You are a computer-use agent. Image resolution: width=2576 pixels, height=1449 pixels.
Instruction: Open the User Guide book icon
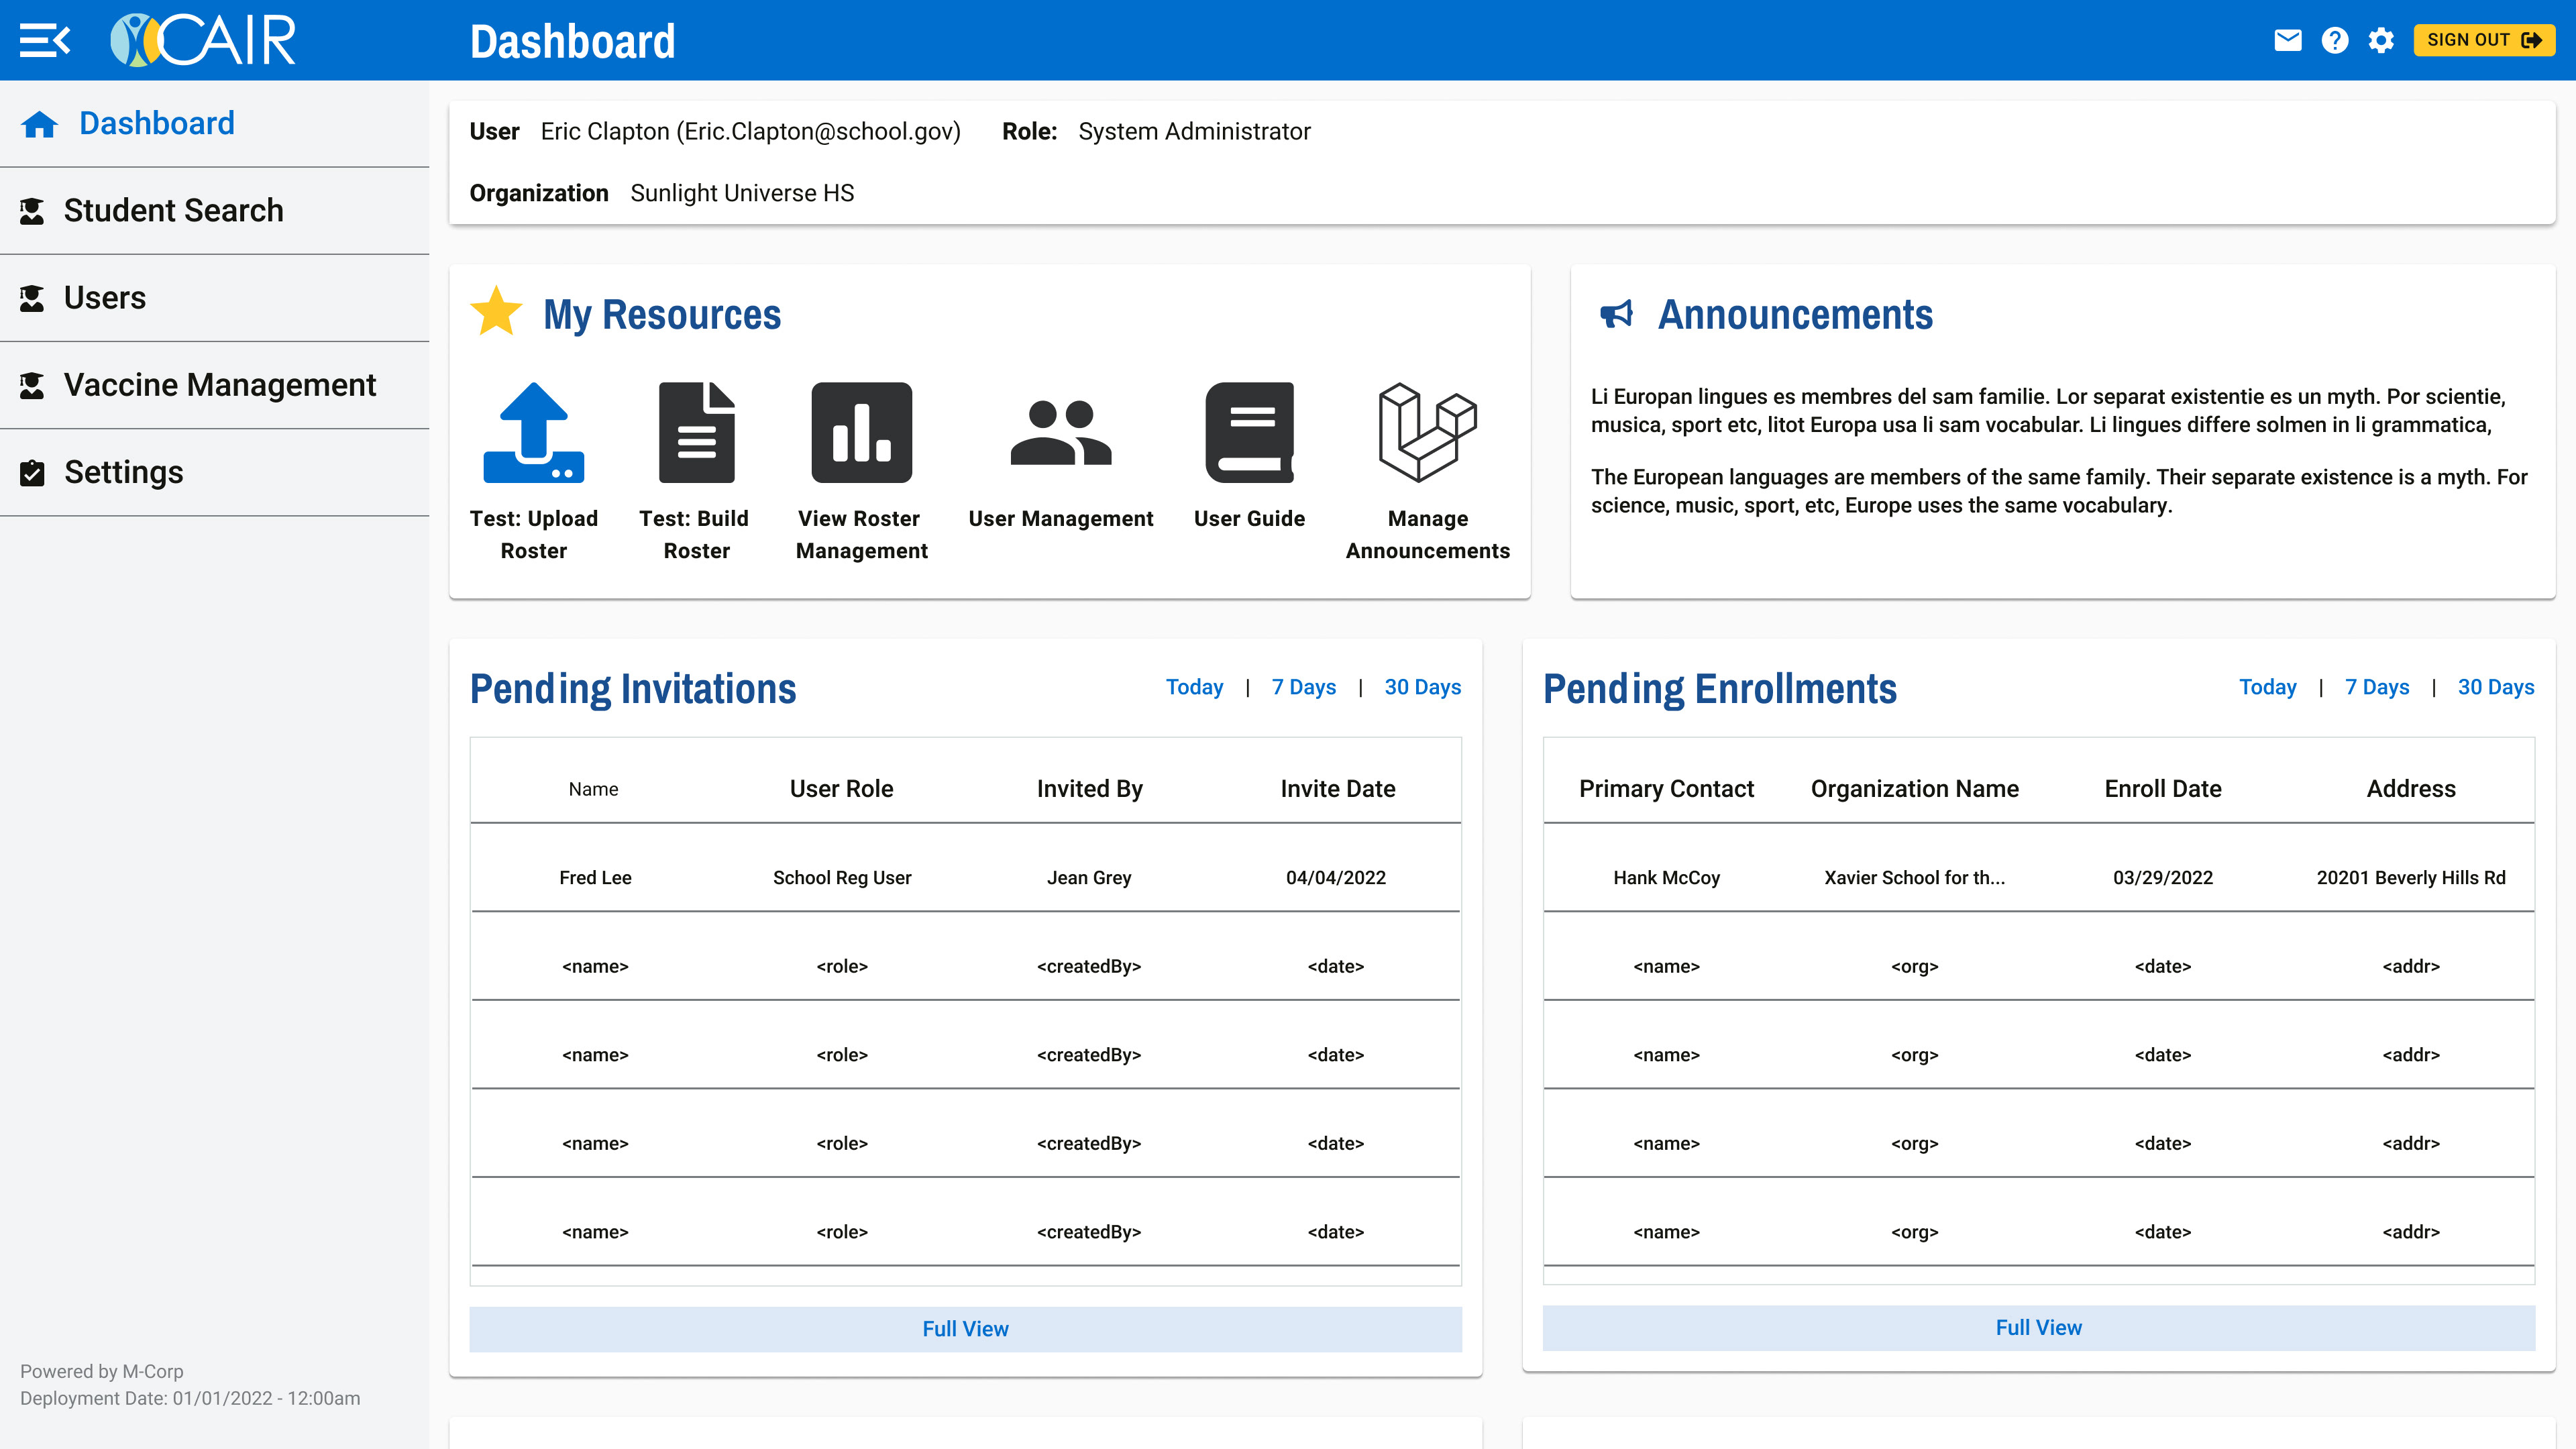coord(1249,433)
